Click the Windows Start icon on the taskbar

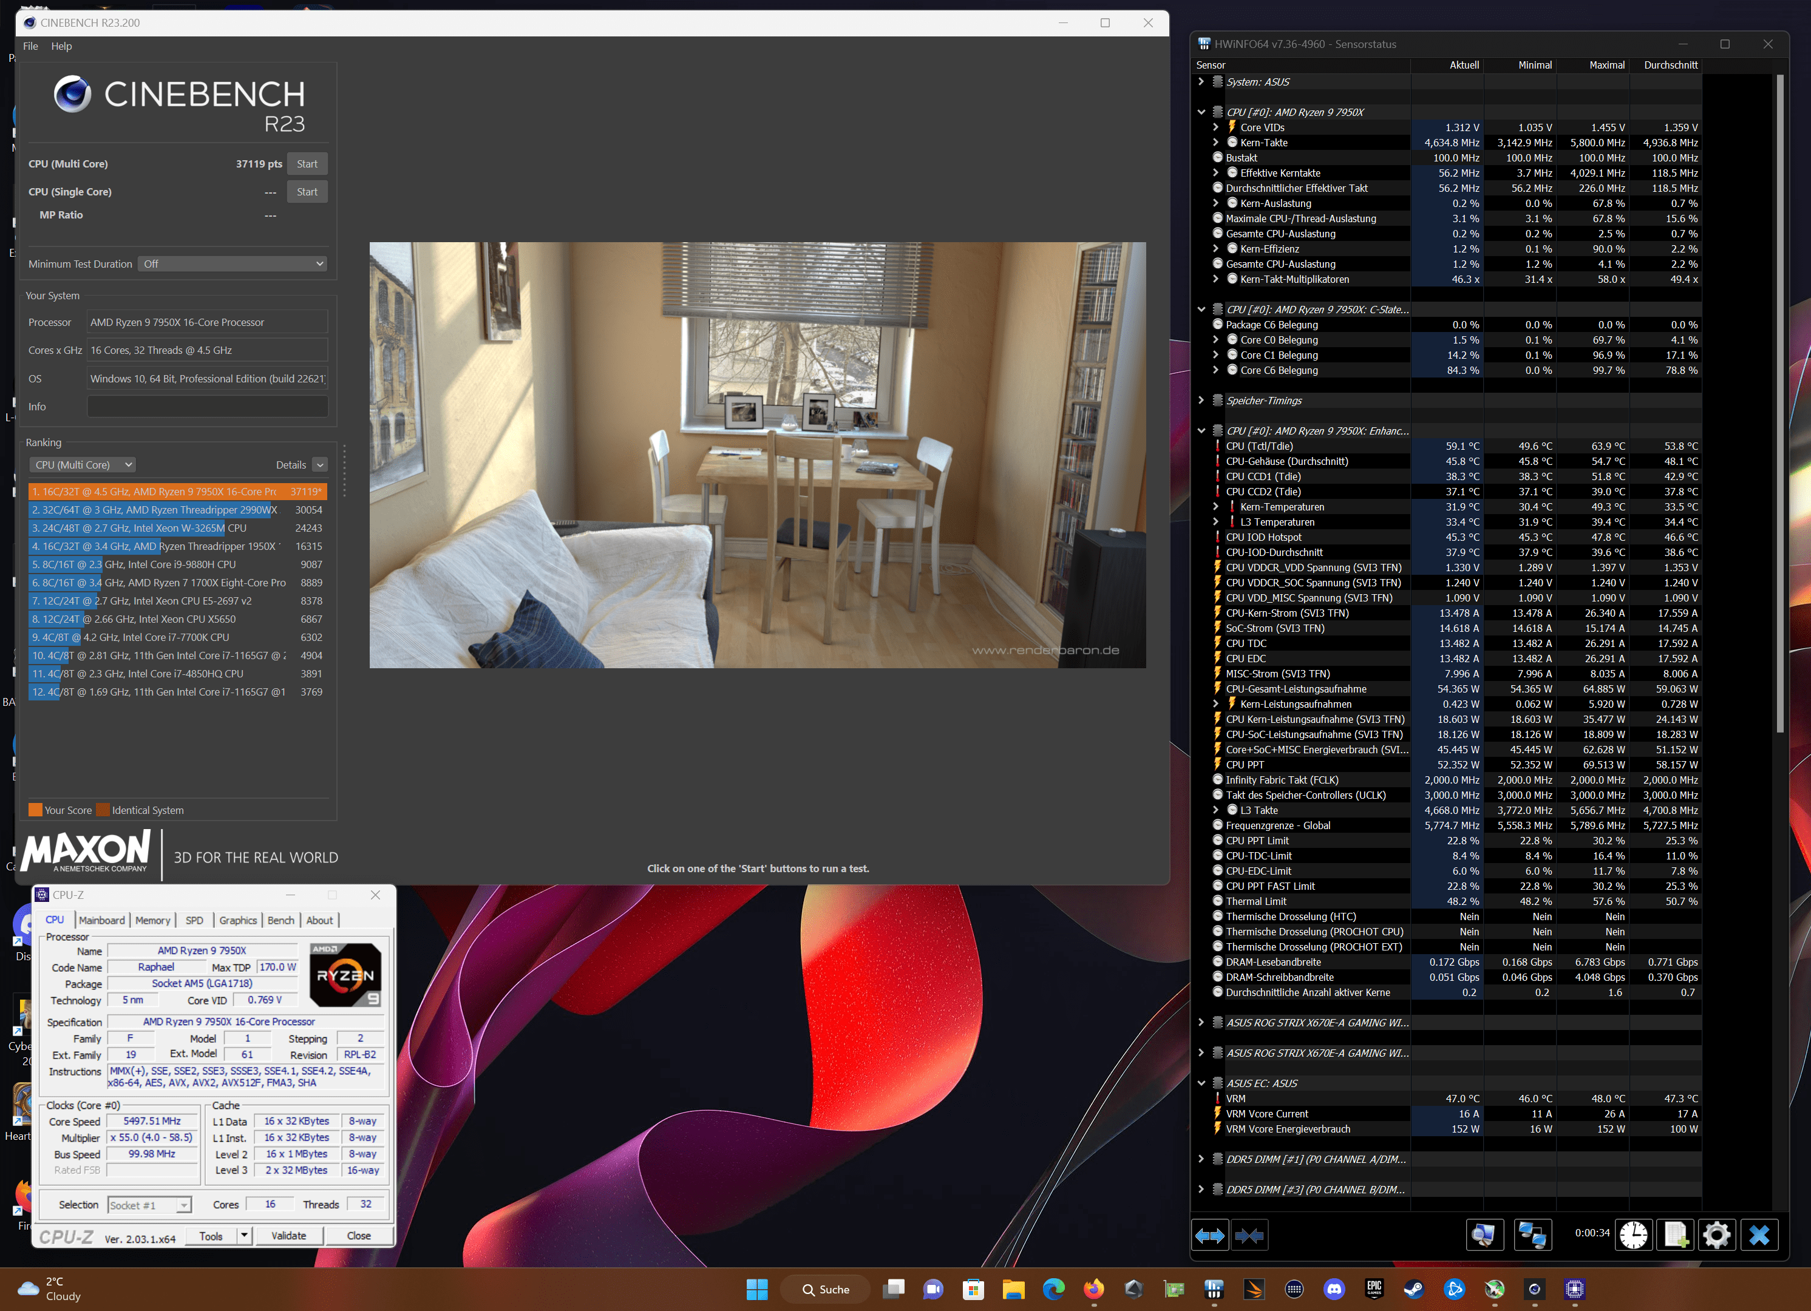[x=757, y=1289]
